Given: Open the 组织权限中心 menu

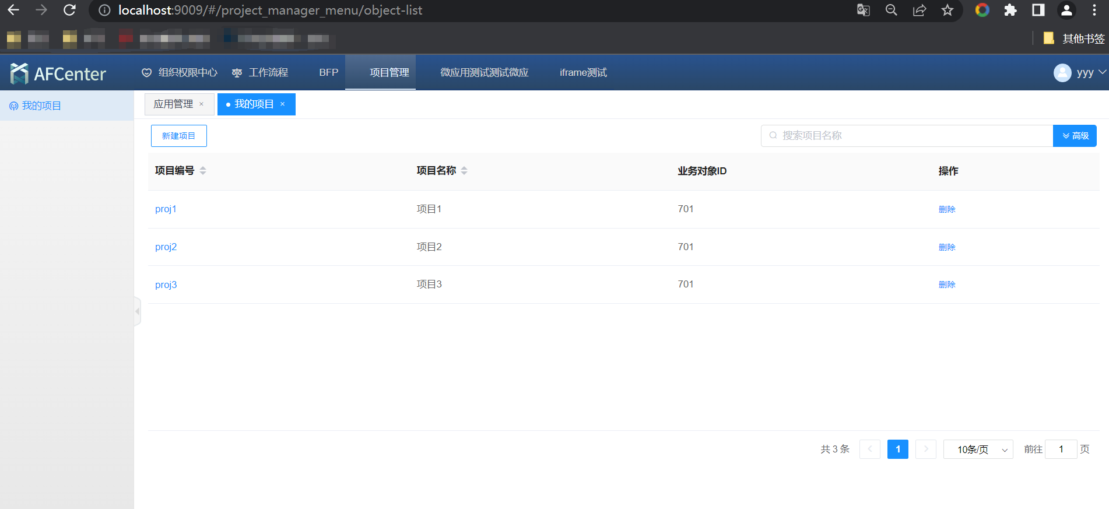Looking at the screenshot, I should click(x=180, y=73).
